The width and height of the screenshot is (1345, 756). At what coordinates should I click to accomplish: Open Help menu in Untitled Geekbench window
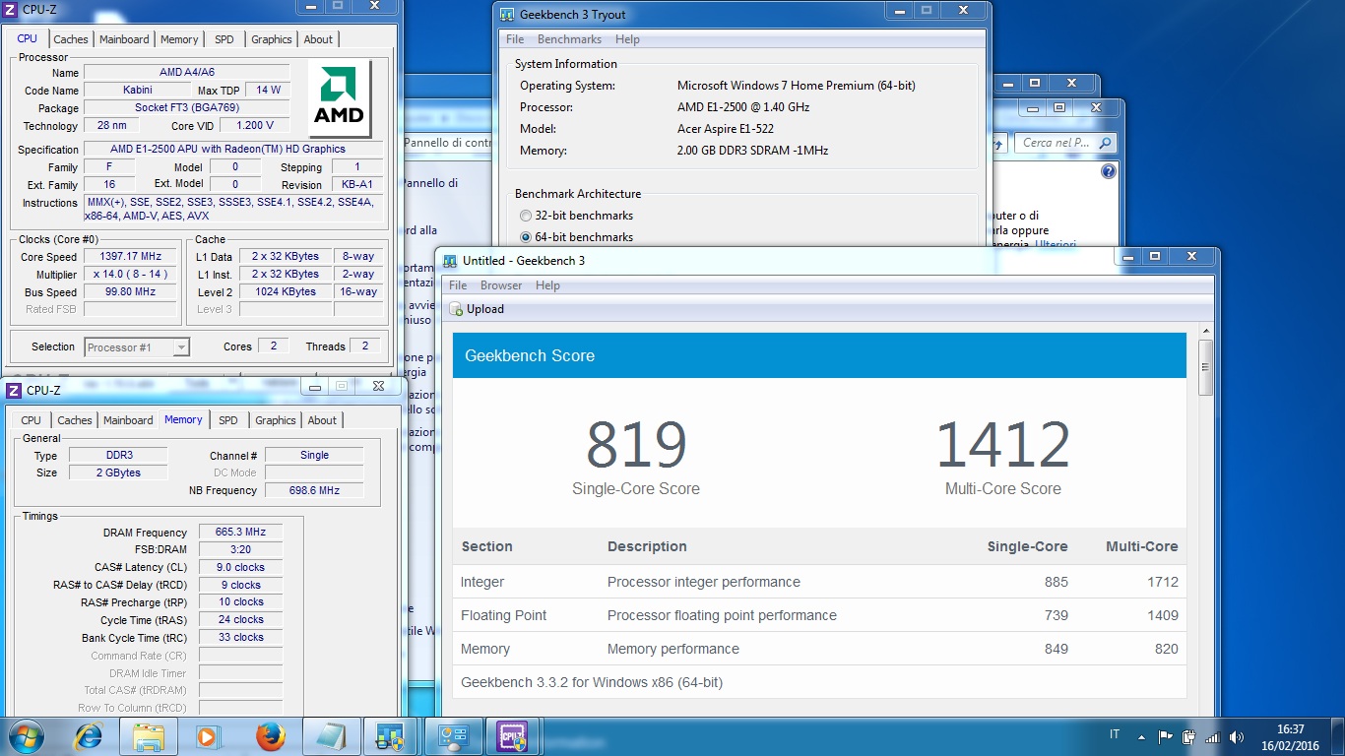click(547, 285)
